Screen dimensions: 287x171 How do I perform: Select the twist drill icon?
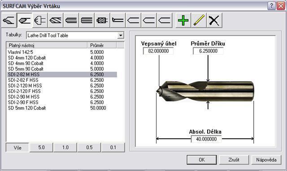coord(56,20)
